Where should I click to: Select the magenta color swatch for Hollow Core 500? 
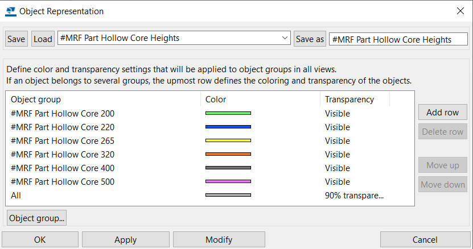pos(228,181)
